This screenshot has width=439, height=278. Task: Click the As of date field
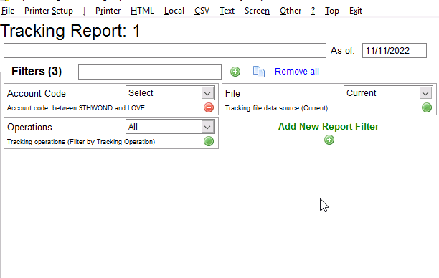coord(395,51)
